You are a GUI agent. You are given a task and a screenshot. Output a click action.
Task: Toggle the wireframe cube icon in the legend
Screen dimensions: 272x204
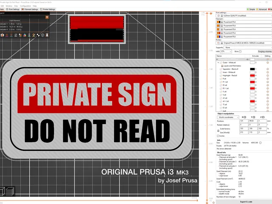point(42,35)
